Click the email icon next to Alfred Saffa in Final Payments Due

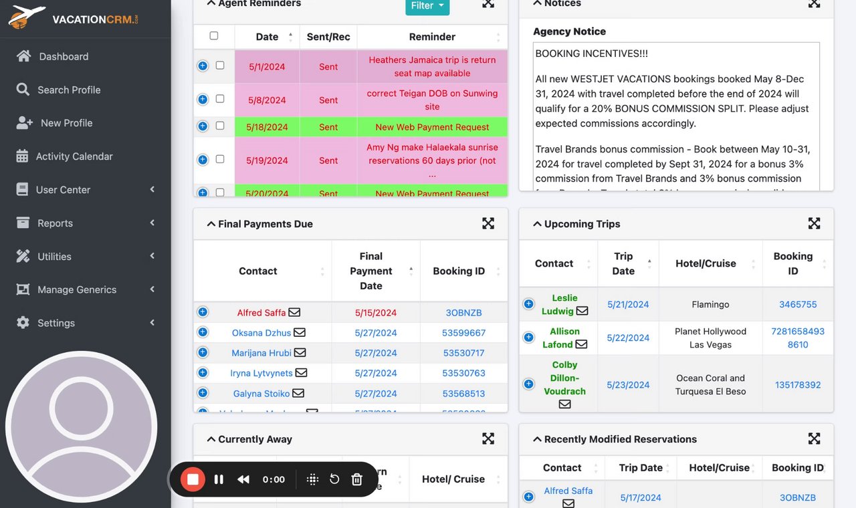pos(294,312)
